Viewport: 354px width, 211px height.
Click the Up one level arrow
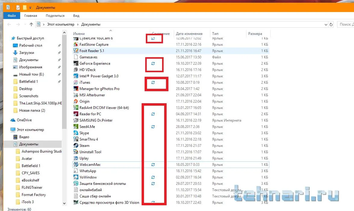coord(31,24)
